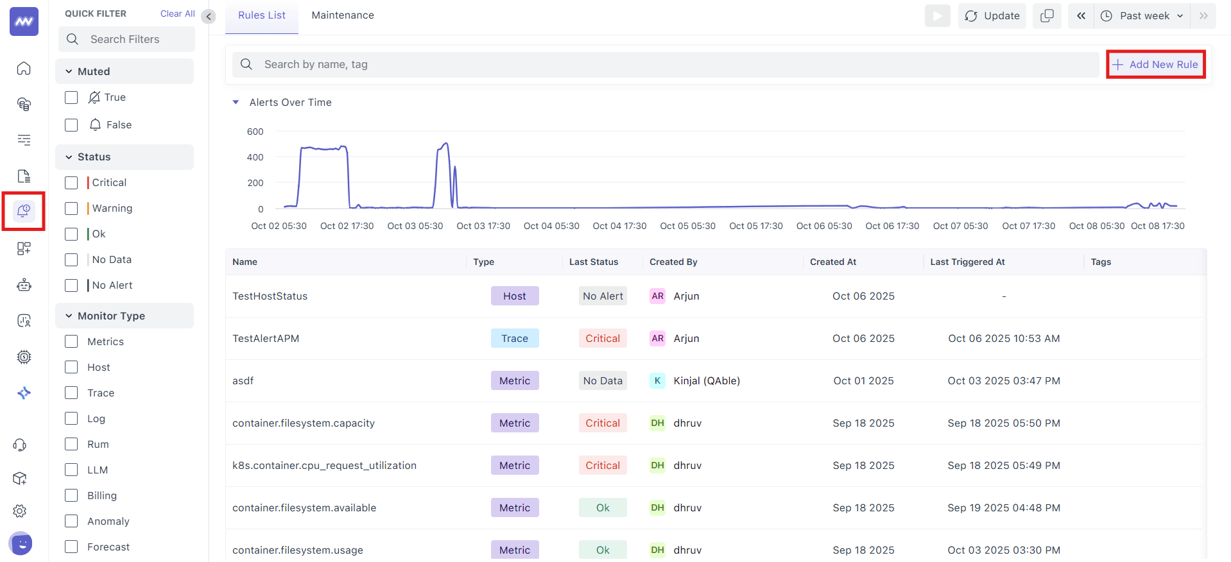Click the Search by name, tag field
This screenshot has height=562, width=1231.
click(x=667, y=64)
